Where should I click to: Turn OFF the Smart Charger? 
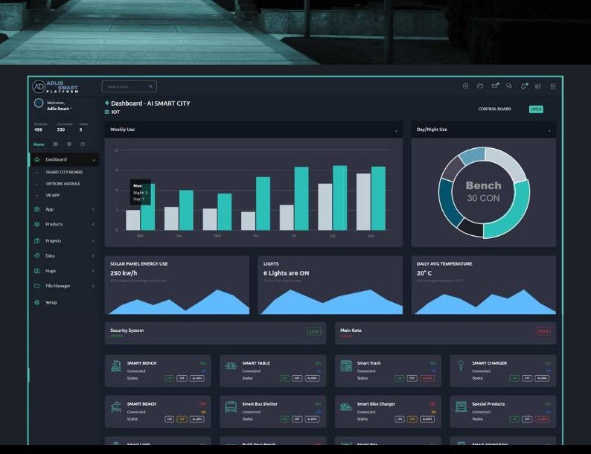527,378
